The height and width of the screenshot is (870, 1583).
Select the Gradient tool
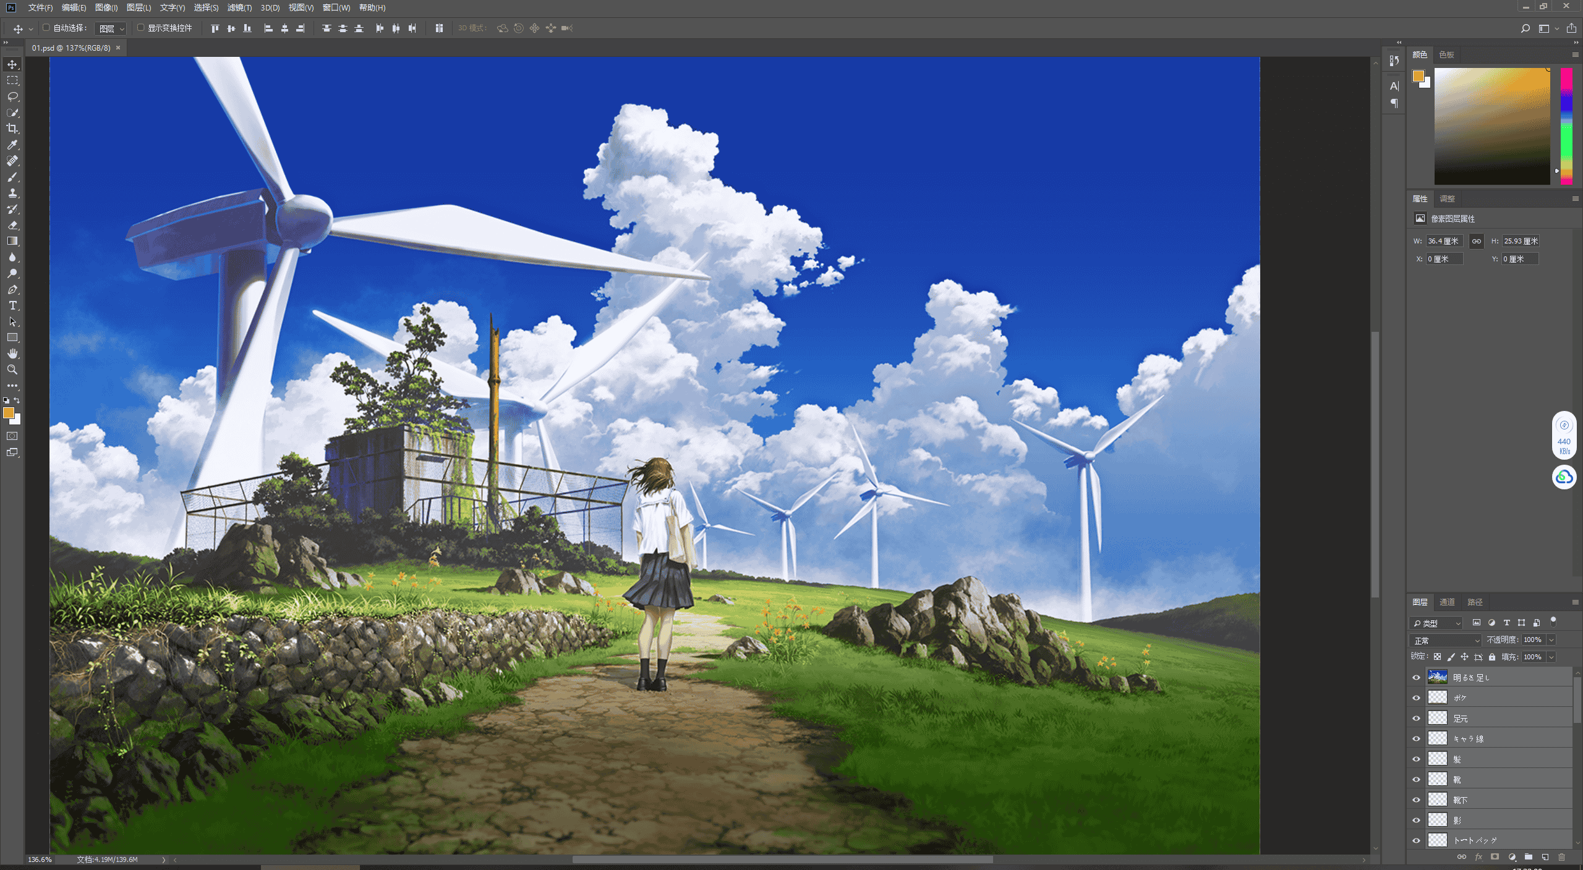pos(12,241)
